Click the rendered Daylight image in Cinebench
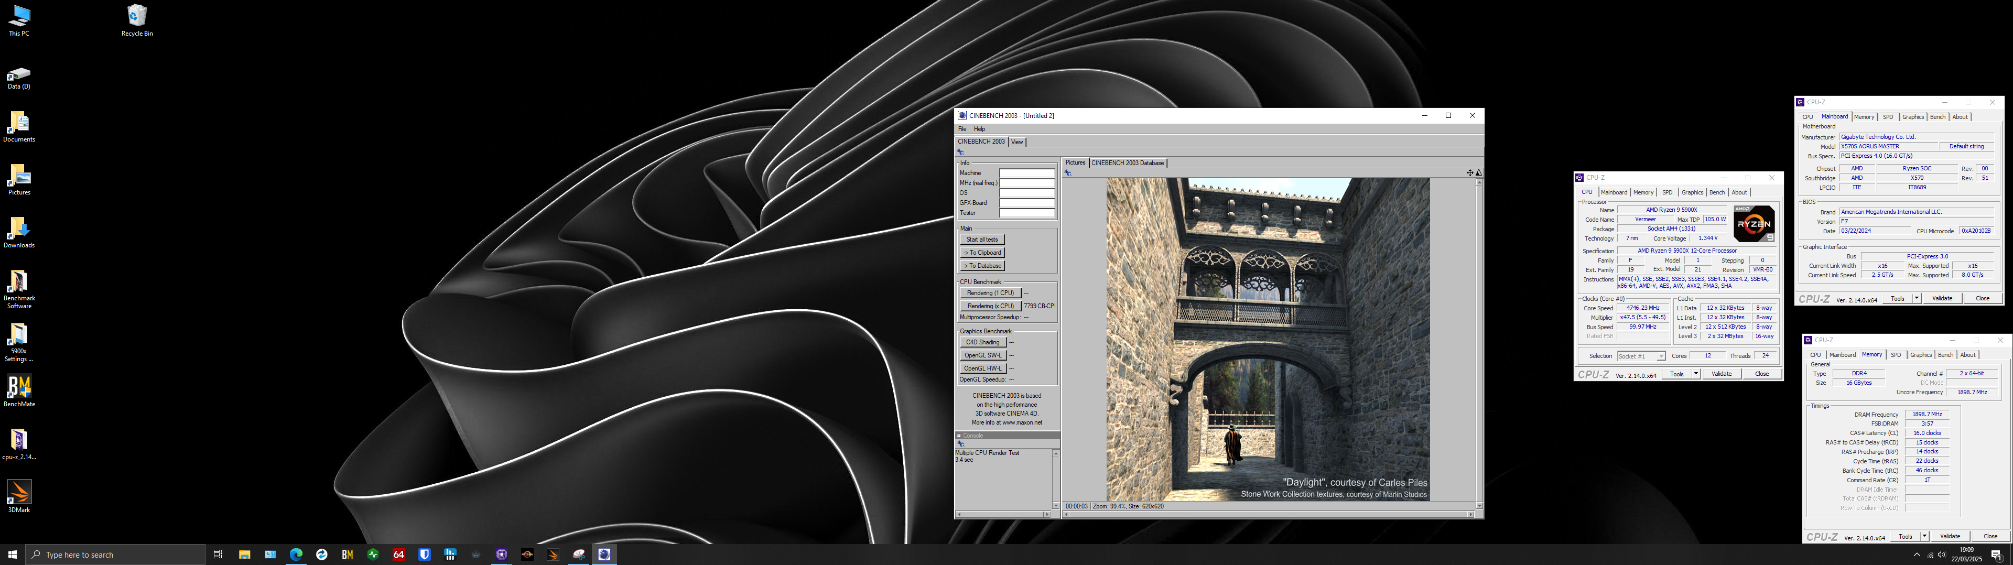Screen dimensions: 2013x565 (1268, 339)
